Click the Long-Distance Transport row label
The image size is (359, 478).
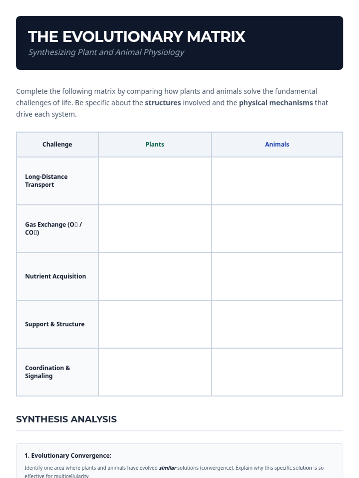click(46, 181)
